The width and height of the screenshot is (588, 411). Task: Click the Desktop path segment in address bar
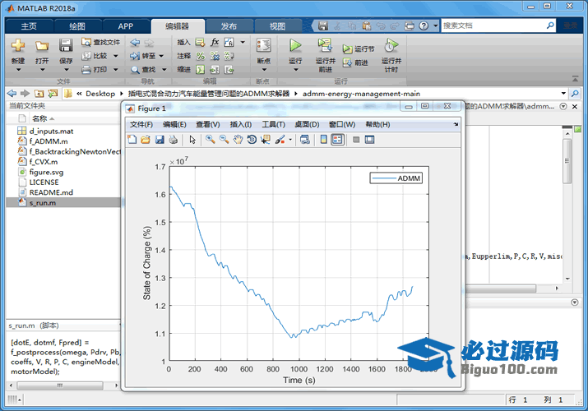pyautogui.click(x=100, y=94)
